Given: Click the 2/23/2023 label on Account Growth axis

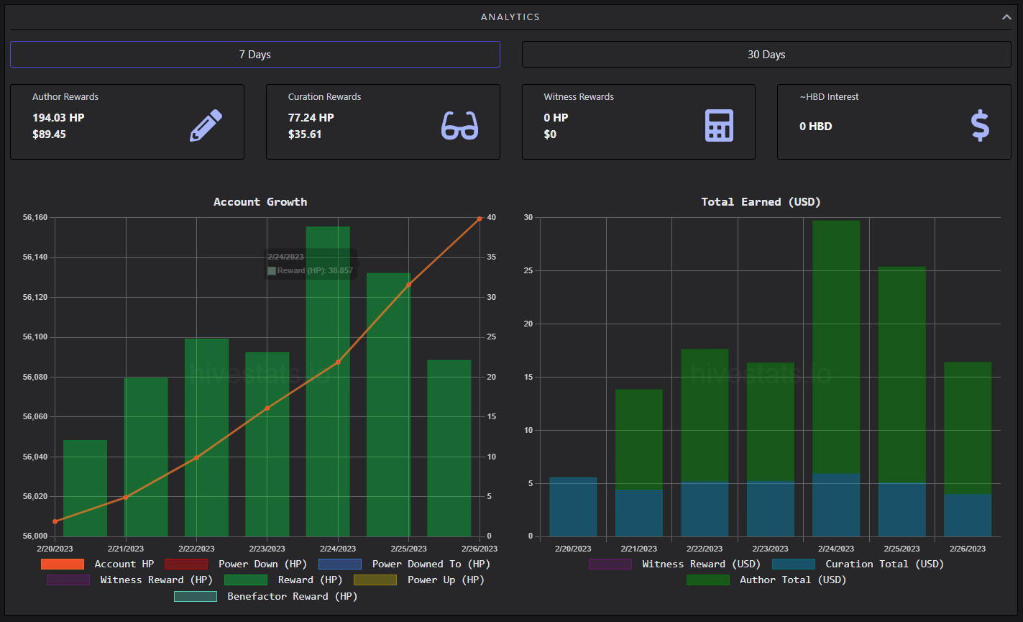Looking at the screenshot, I should (x=267, y=549).
